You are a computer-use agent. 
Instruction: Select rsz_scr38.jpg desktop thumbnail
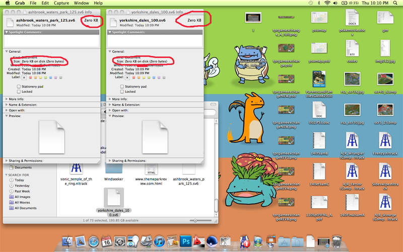(x=352, y=82)
